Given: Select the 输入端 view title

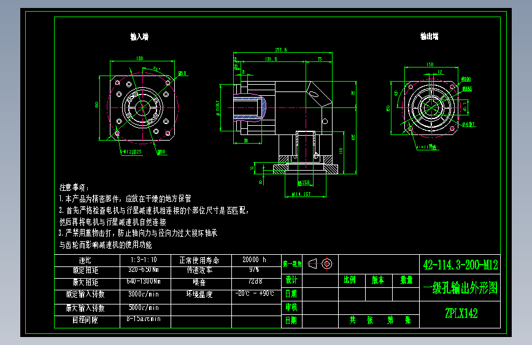Looking at the screenshot, I should (139, 37).
